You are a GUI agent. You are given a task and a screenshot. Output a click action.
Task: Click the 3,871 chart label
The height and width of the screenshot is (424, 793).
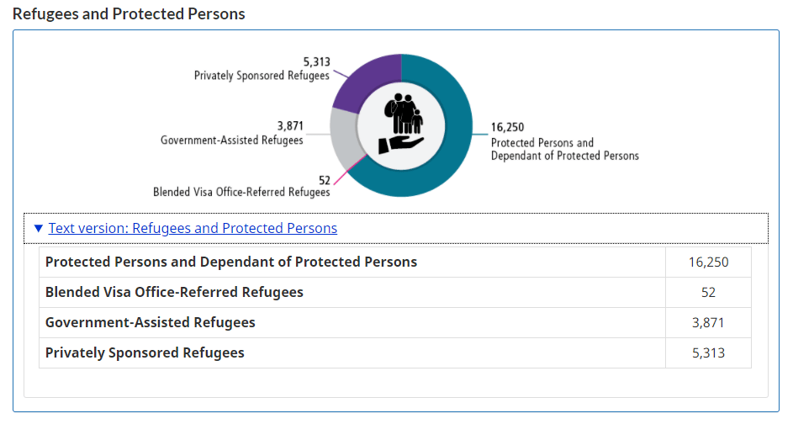pyautogui.click(x=290, y=127)
